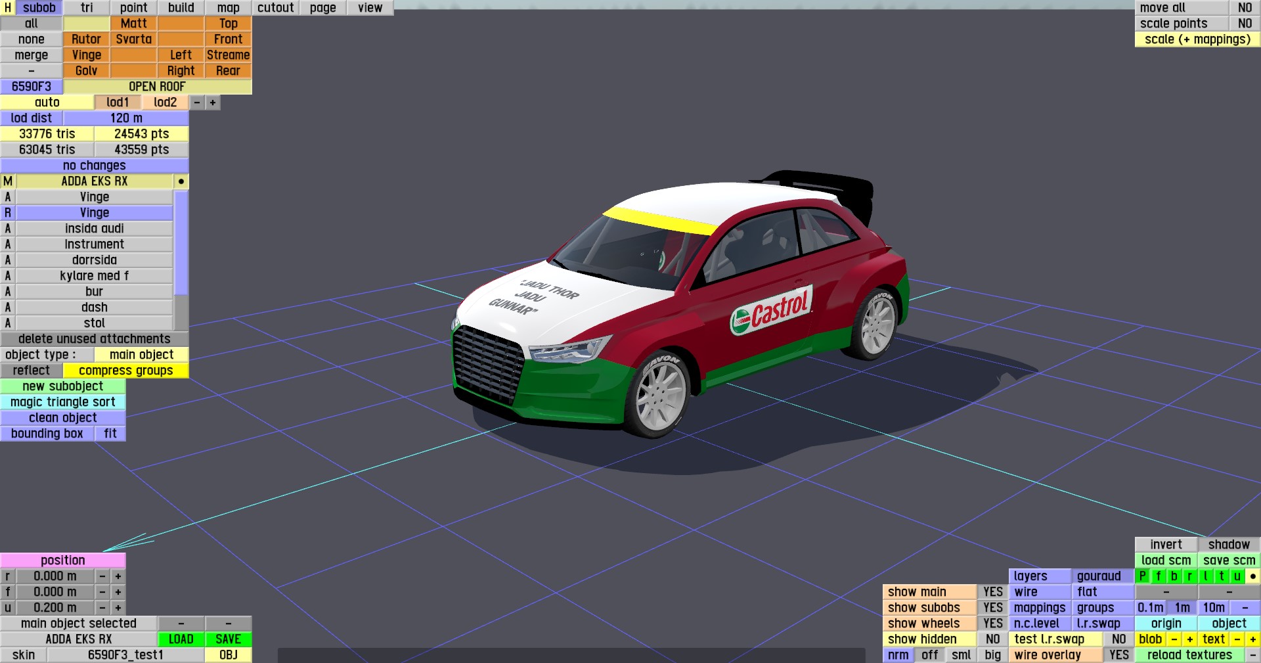1261x663 pixels.
Task: Toggle show hidden NO value
Action: pos(993,639)
